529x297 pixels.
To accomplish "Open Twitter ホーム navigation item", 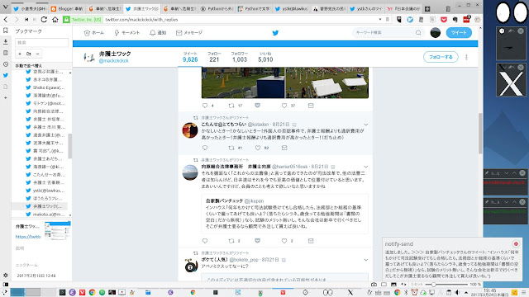I will pyautogui.click(x=93, y=33).
